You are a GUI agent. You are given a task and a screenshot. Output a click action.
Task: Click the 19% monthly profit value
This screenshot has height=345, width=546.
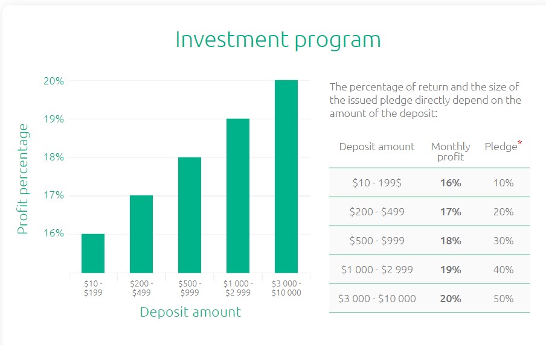(451, 270)
